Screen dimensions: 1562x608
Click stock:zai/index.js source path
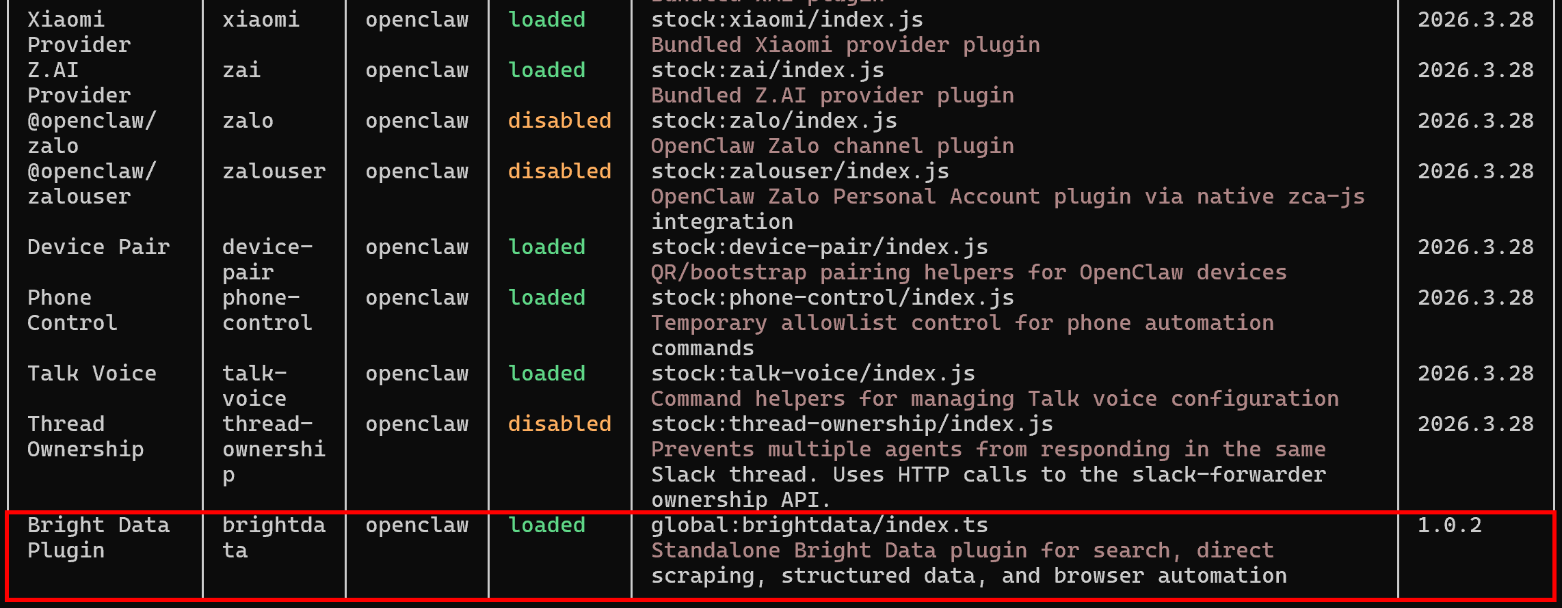coord(767,70)
